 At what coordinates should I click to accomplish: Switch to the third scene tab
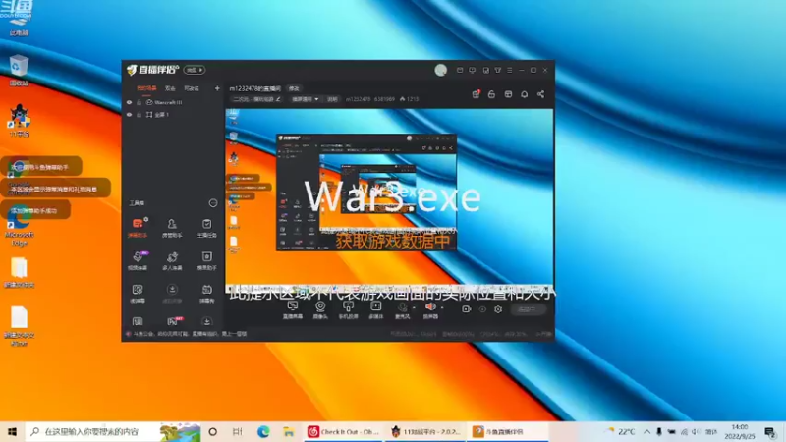(x=192, y=88)
